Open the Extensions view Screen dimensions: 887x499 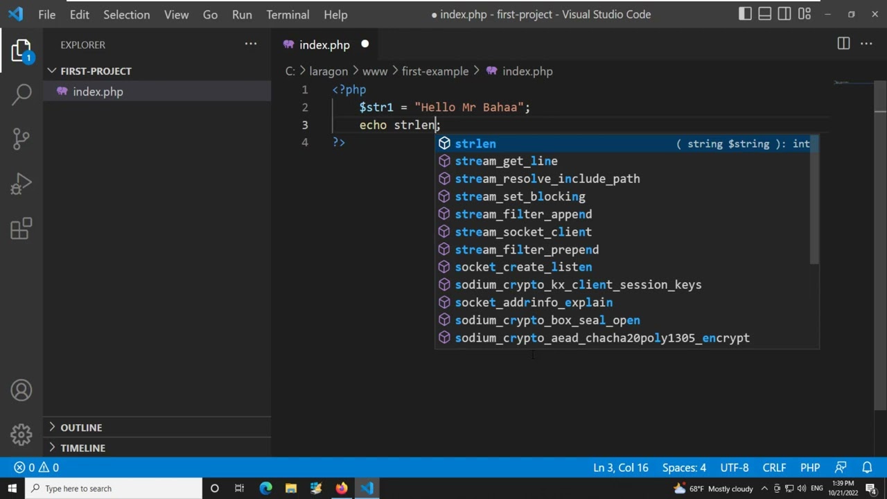[21, 229]
